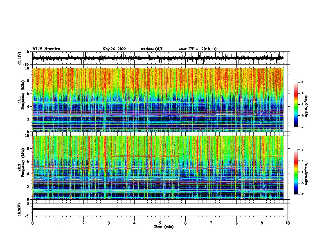Click the "station=OUI" header label
324x250 pixels.
click(151, 49)
